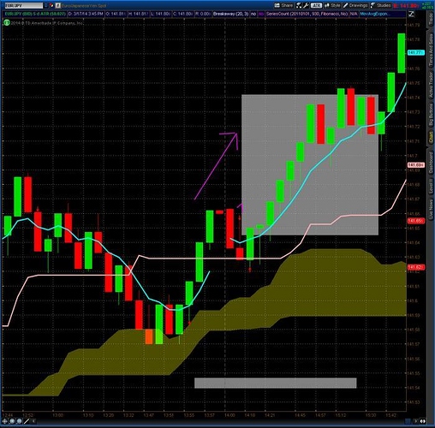Open the Big Buttons side tab
Image resolution: width=435 pixels, height=428 pixels.
(431, 115)
